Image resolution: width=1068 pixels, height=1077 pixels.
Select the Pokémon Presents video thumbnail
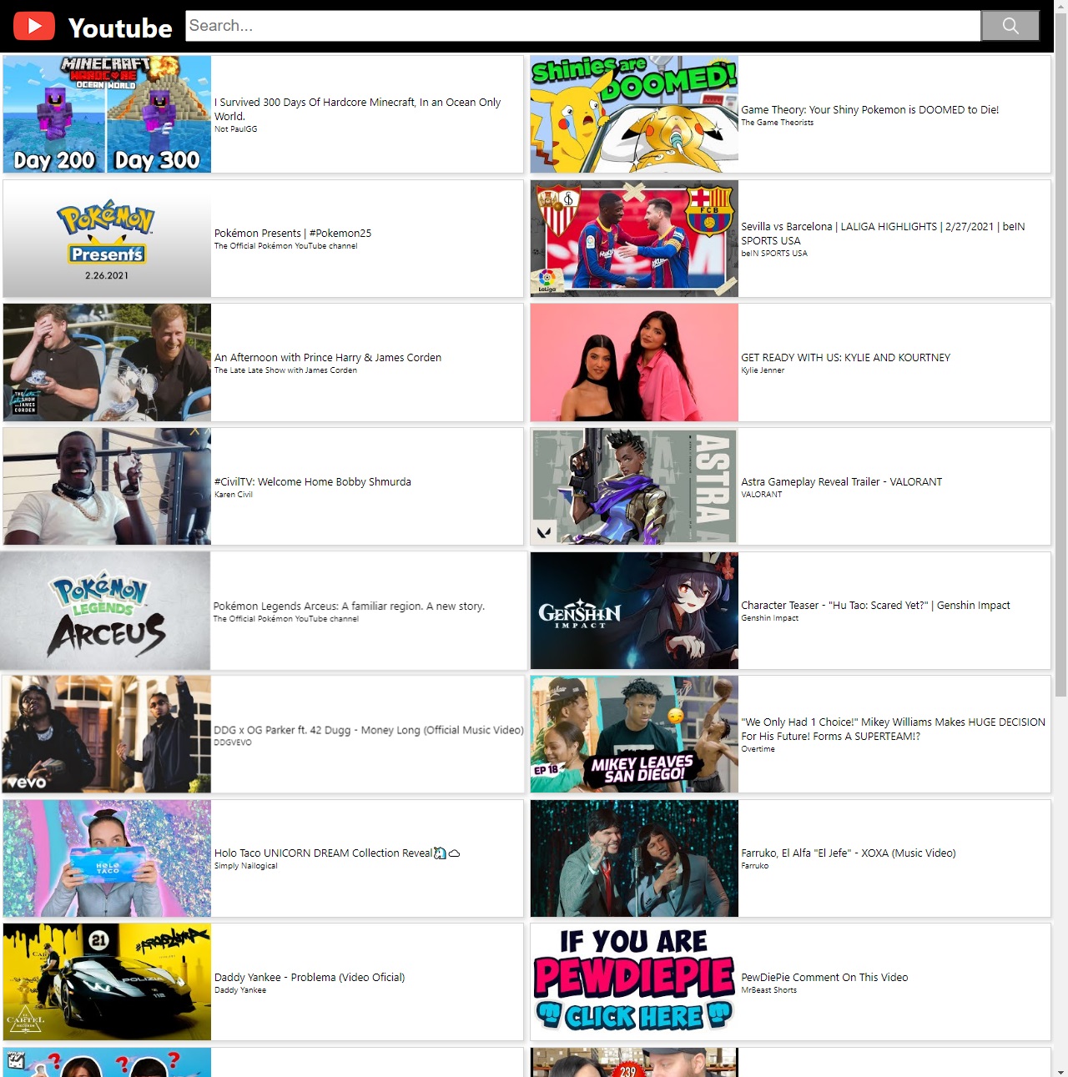pos(107,239)
